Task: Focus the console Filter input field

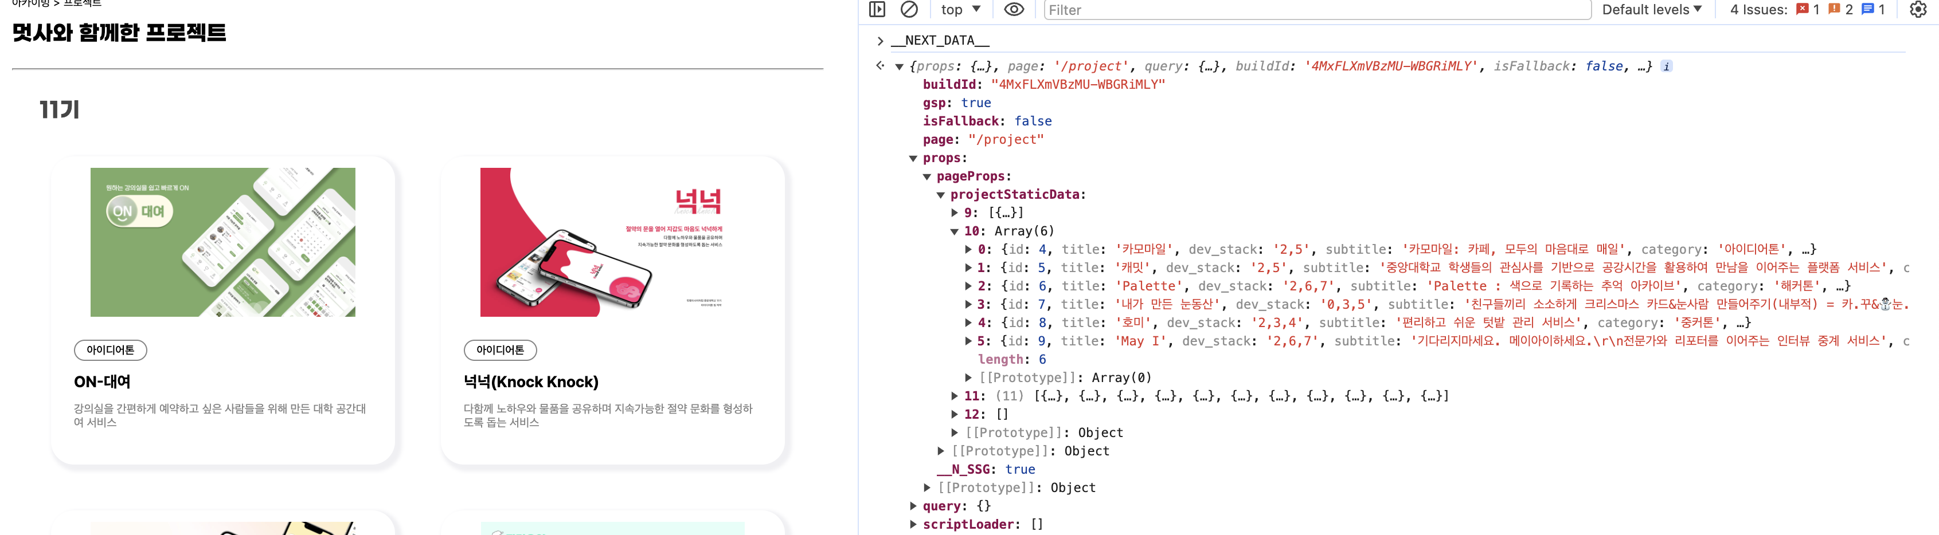Action: point(1318,10)
